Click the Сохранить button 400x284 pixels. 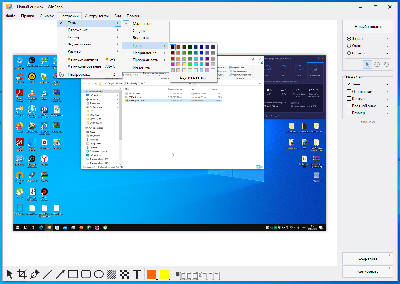coord(368,258)
